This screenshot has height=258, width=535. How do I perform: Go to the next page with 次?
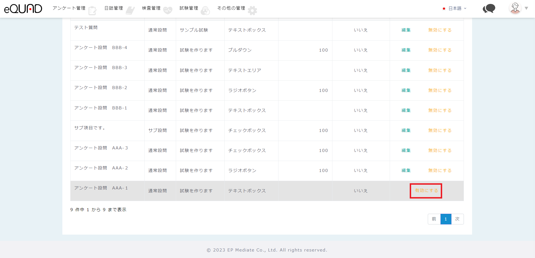tap(457, 219)
